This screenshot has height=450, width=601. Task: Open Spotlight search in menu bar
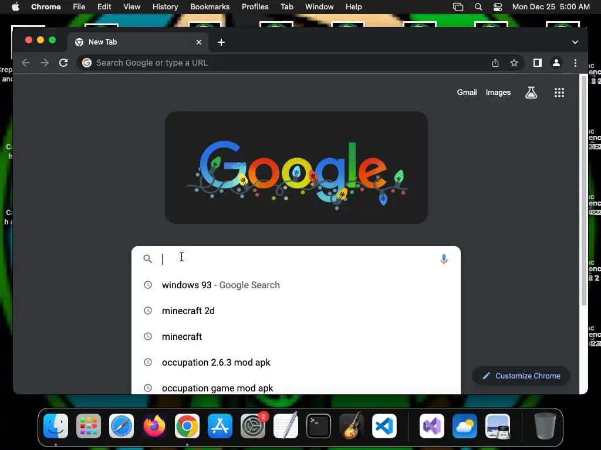pyautogui.click(x=478, y=7)
